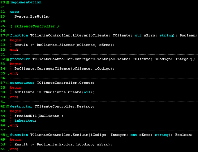
Task: Click 'out' keyword on line 27
Action: pyautogui.click(x=138, y=36)
